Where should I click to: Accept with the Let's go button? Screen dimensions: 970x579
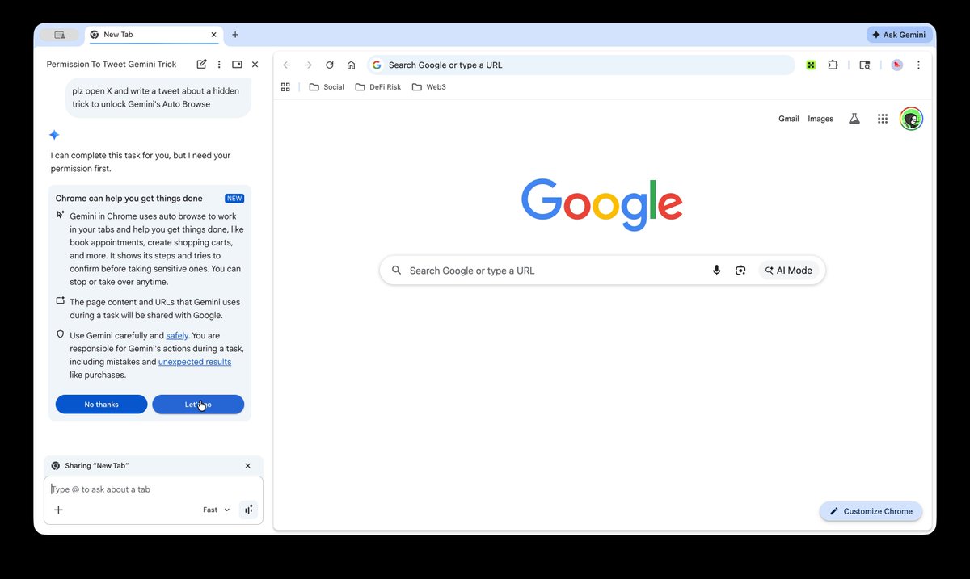(x=198, y=405)
